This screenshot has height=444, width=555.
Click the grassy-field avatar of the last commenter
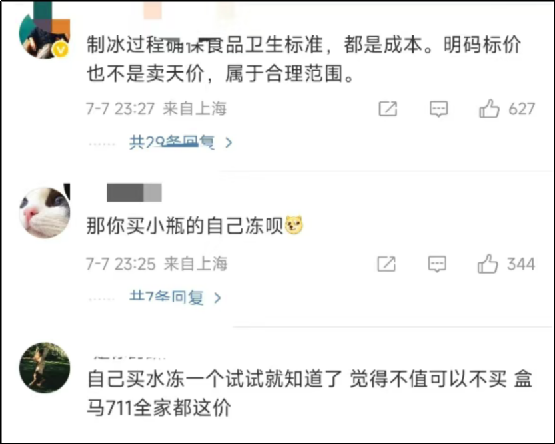click(x=44, y=367)
